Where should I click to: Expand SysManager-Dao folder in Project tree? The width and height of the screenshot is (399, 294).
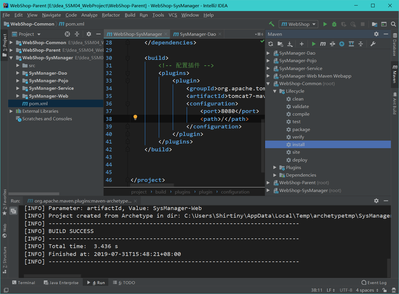pyautogui.click(x=18, y=73)
